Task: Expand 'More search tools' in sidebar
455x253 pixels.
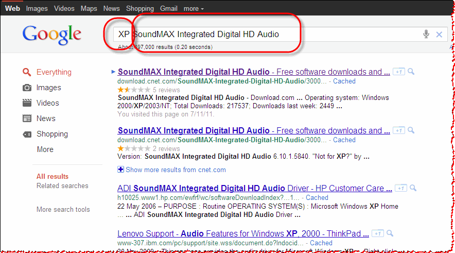Action: (63, 209)
